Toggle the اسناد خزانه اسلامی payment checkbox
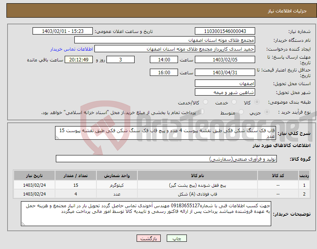This screenshot has width=317, height=249. pyautogui.click(x=202, y=112)
